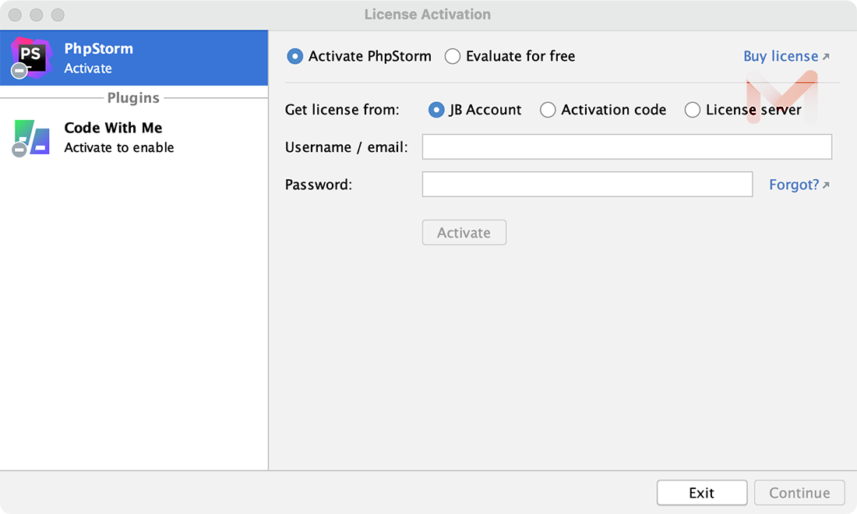Screen dimensions: 857x514
Task: Select JB Account as license source
Action: point(436,110)
